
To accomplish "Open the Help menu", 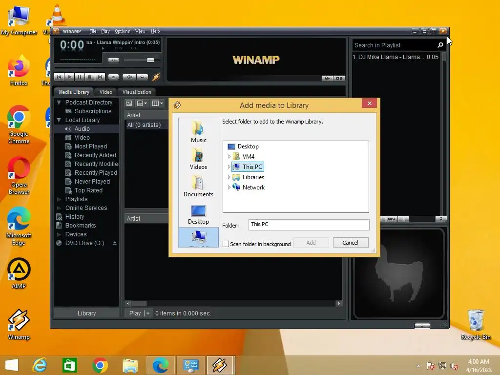I will click(155, 31).
